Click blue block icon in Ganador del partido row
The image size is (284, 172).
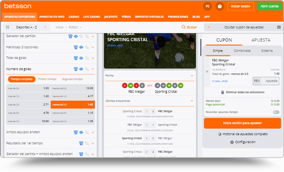click(76, 36)
